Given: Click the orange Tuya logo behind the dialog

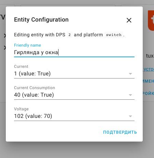Looking at the screenshot, I should (x=151, y=21).
